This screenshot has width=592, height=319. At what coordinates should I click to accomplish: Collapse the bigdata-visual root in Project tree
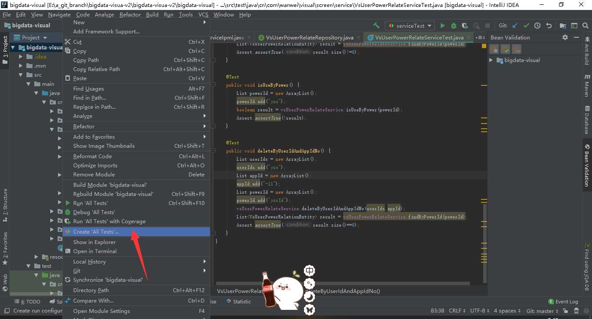[x=13, y=47]
